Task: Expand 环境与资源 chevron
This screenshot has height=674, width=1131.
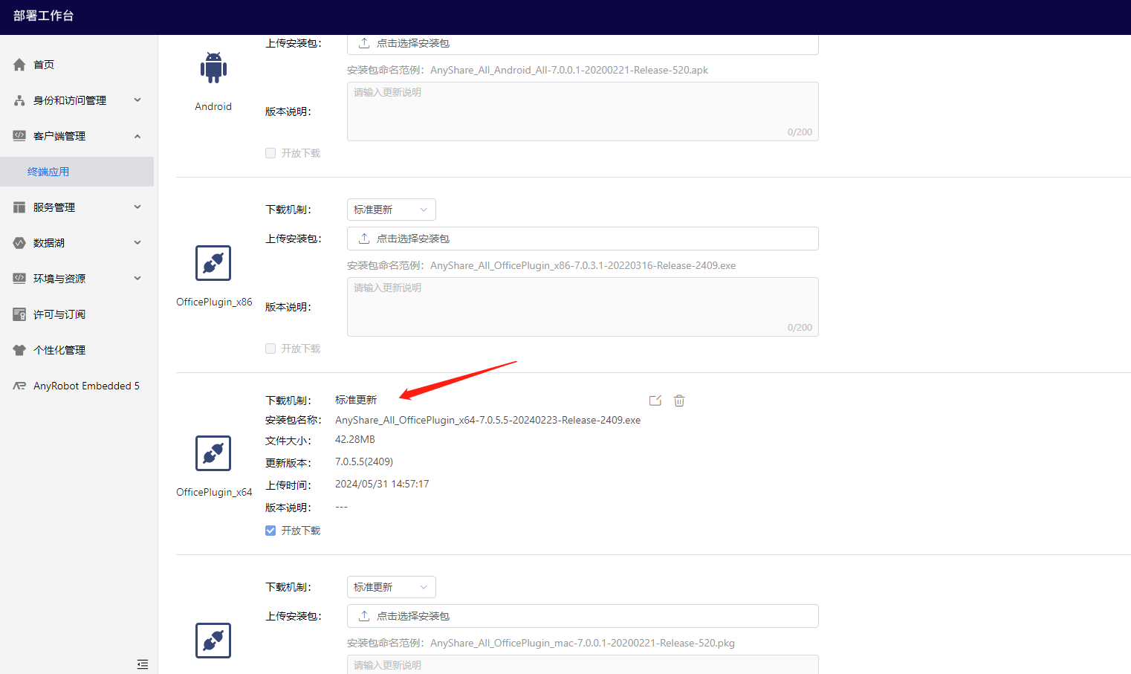Action: pos(137,278)
